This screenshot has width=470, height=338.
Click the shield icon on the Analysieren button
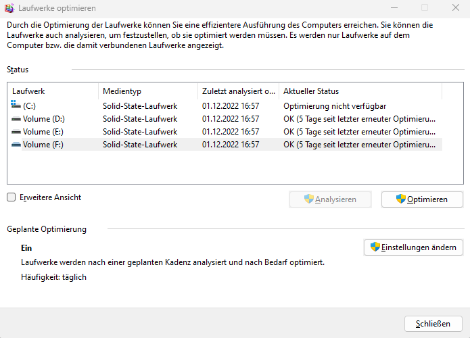point(309,199)
